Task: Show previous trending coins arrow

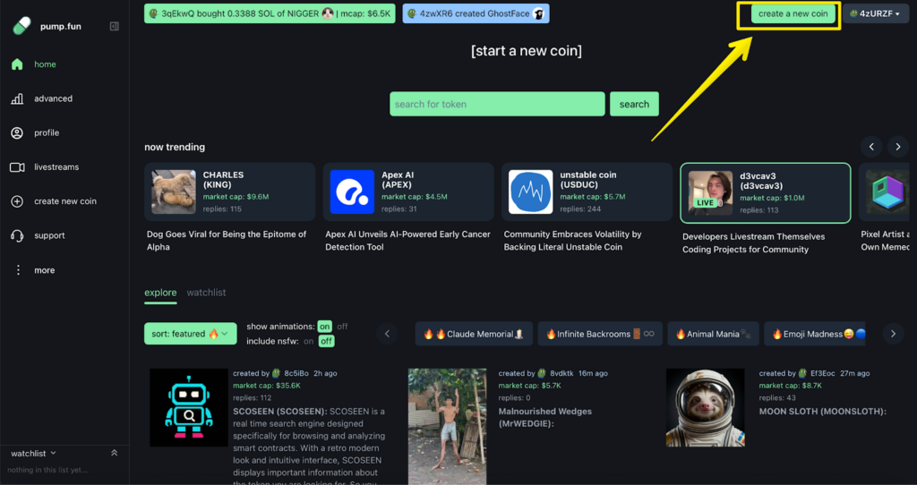Action: coord(871,147)
